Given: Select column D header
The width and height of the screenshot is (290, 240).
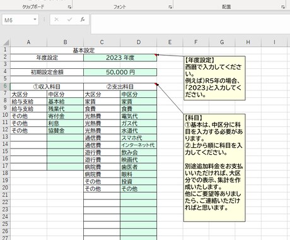Looking at the screenshot, I should (x=139, y=42).
